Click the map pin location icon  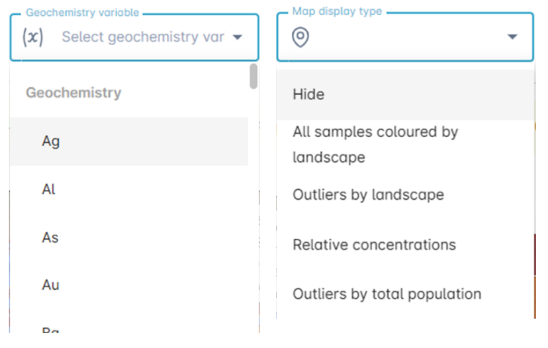300,37
